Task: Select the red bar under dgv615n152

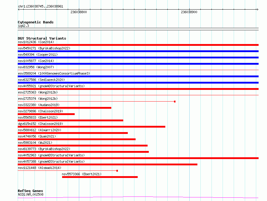Action: tap(91, 127)
